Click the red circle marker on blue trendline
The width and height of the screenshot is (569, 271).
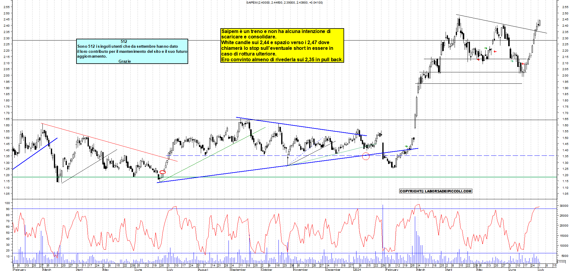tap(365, 156)
